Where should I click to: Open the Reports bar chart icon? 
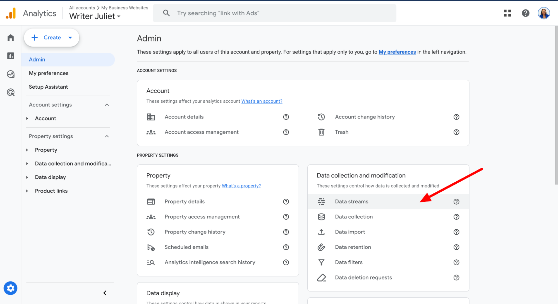pos(11,56)
